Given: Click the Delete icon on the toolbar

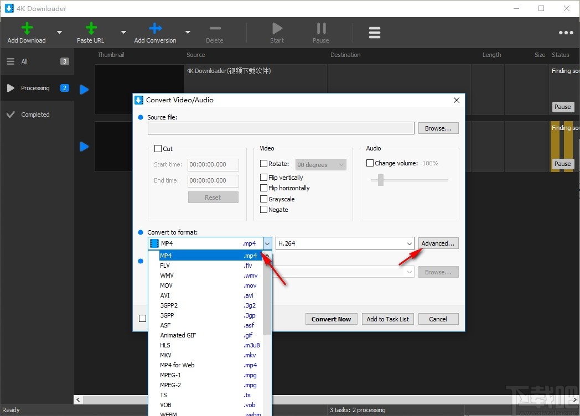Looking at the screenshot, I should click(x=215, y=28).
